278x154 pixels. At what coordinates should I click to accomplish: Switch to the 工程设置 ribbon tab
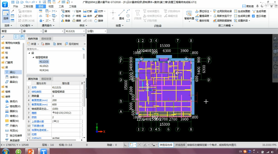coord(28,6)
